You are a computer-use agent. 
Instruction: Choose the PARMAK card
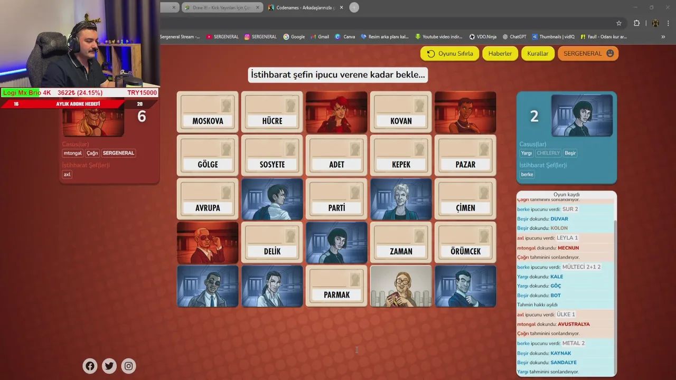click(336, 286)
